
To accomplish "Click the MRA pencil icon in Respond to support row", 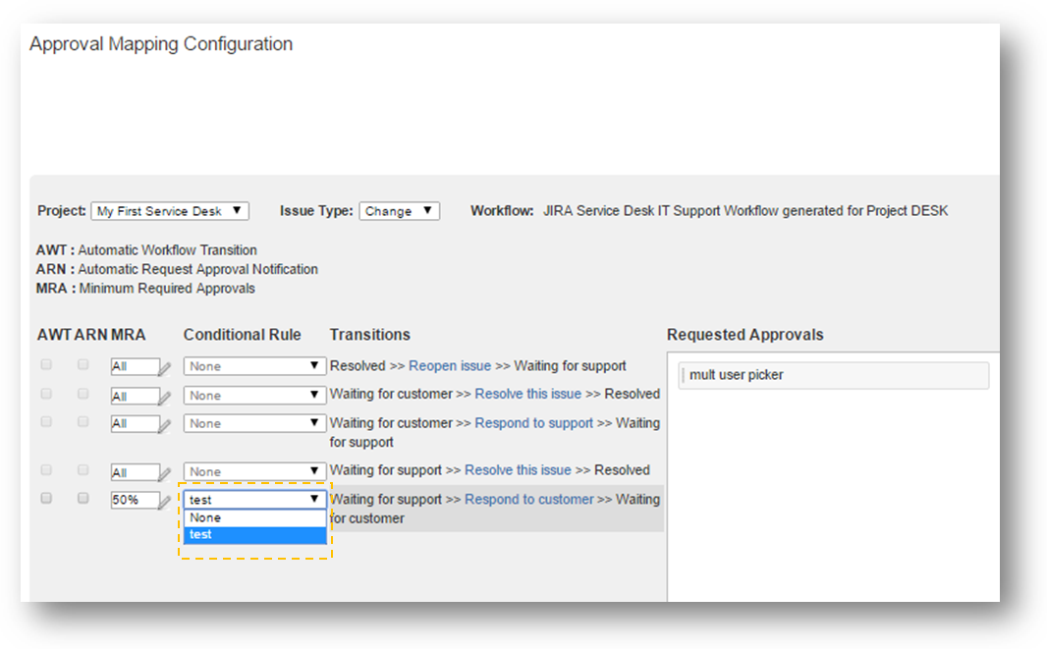I will [x=165, y=425].
